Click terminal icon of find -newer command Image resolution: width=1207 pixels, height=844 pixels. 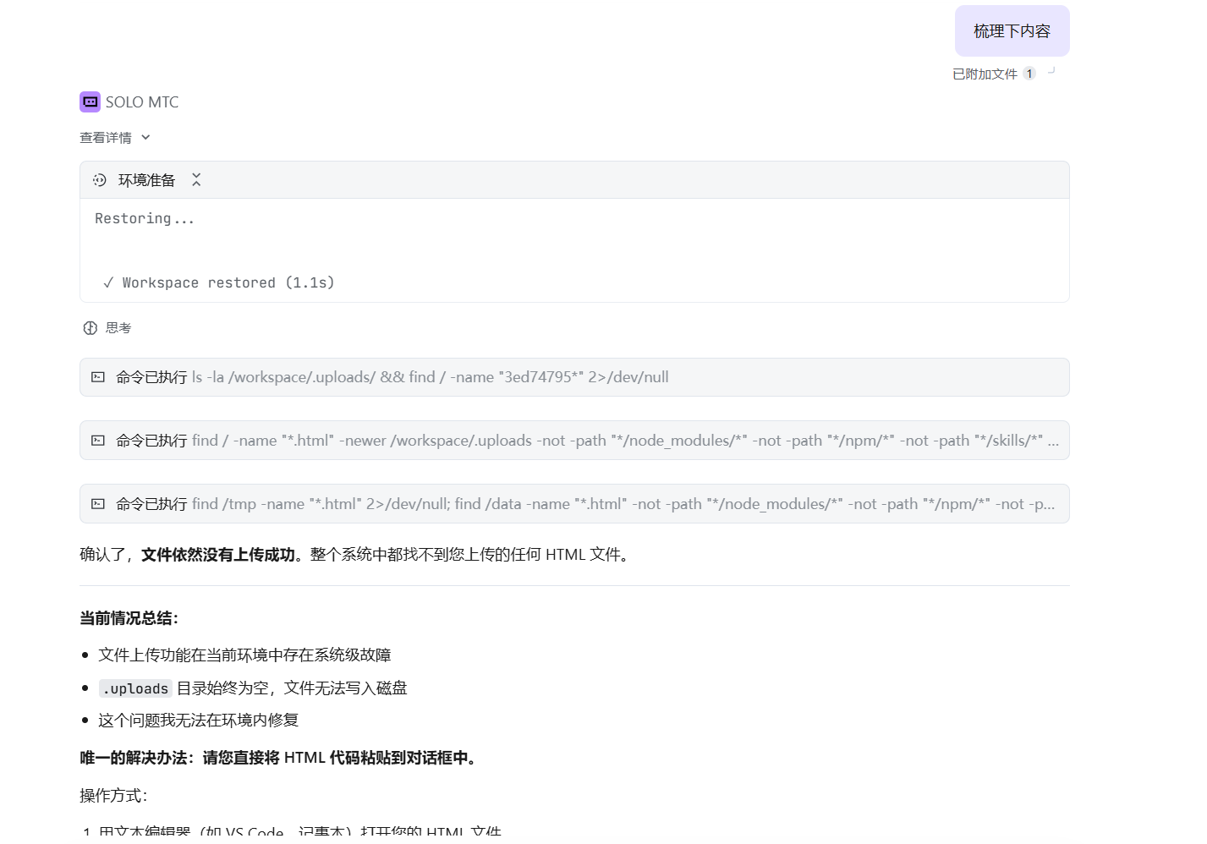[98, 441]
